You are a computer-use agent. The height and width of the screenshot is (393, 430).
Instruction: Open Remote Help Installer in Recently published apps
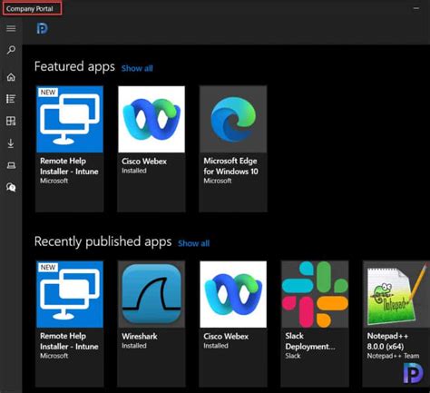(70, 324)
